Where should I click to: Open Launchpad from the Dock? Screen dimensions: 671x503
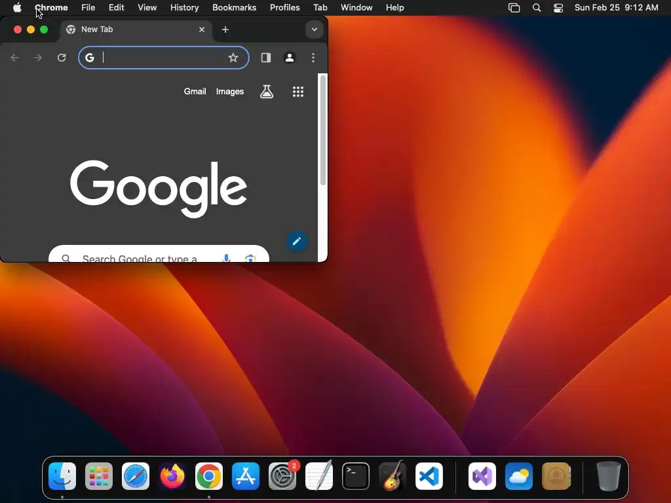(99, 476)
